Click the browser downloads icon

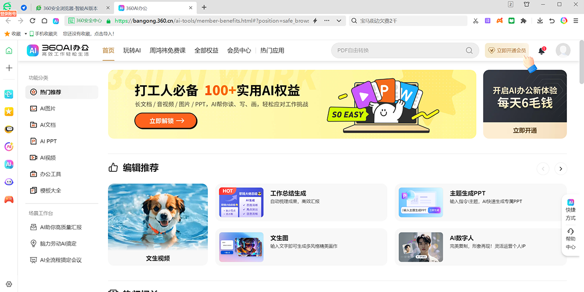pyautogui.click(x=540, y=21)
